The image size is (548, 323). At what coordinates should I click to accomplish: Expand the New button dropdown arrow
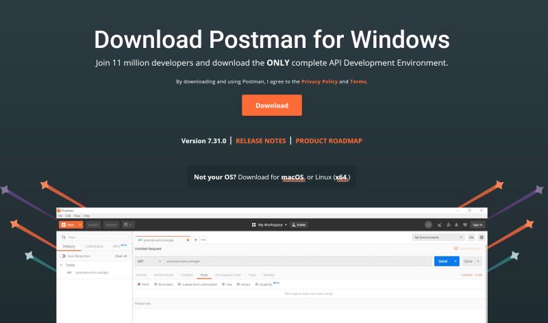tap(80, 225)
